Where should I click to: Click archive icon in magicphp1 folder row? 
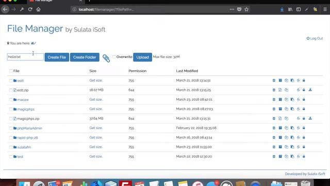[280, 109]
